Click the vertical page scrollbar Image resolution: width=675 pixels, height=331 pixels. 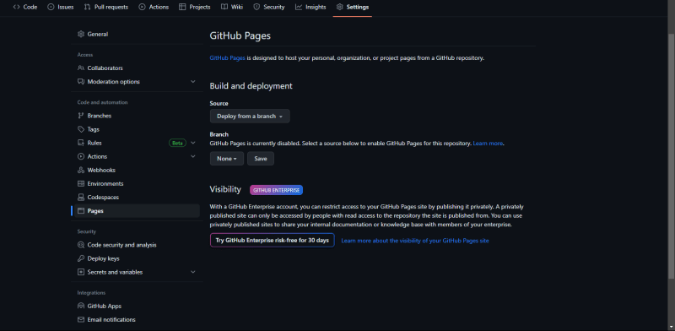(671, 155)
